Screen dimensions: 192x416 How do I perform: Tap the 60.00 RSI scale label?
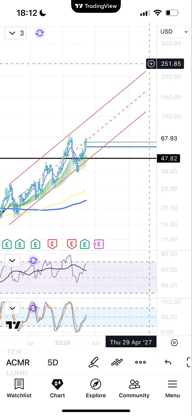click(169, 270)
